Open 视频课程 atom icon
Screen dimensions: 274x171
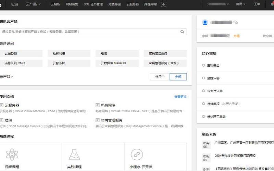(12, 155)
